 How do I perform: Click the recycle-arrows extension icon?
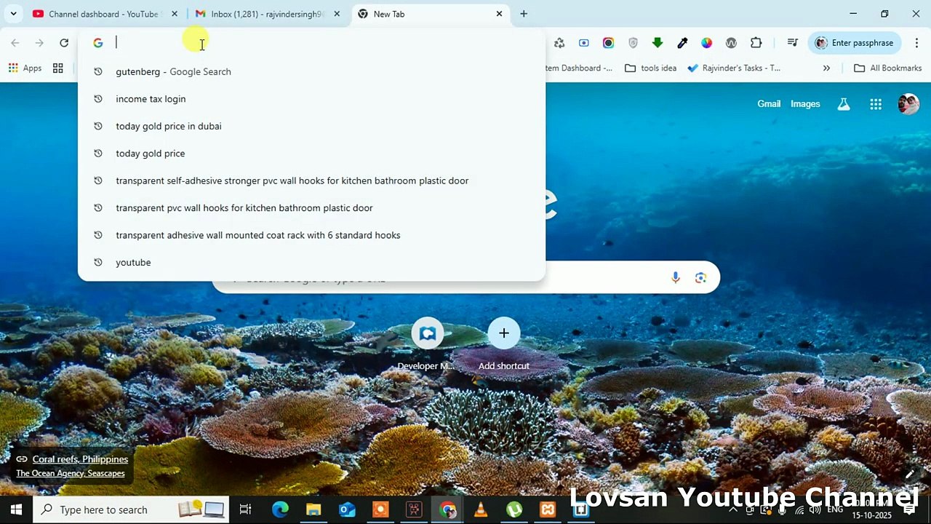559,43
